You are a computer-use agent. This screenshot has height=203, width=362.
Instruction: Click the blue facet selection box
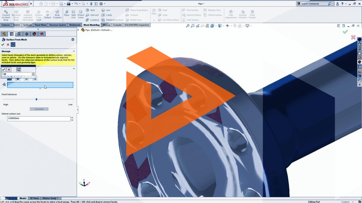[x=40, y=85]
